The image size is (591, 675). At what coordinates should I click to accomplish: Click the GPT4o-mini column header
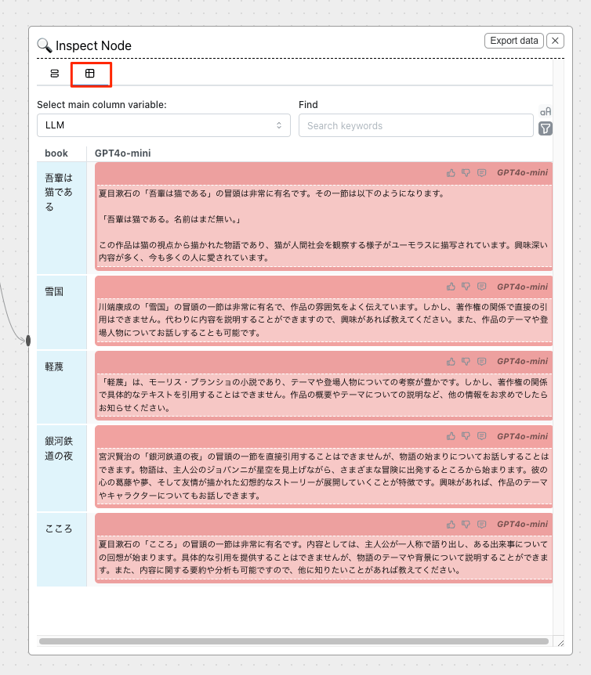123,153
